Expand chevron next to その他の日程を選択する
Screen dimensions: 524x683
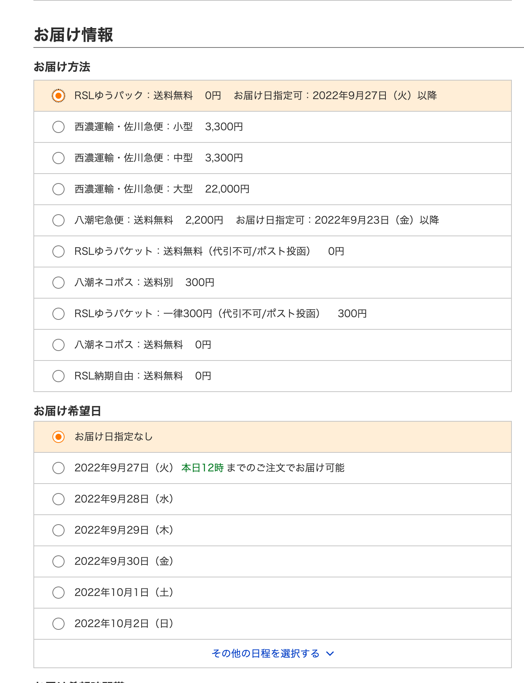click(x=330, y=654)
